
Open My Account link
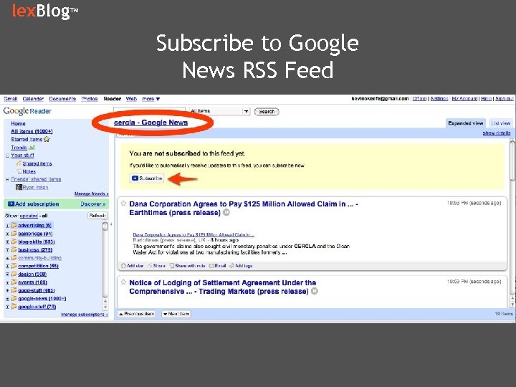click(464, 98)
